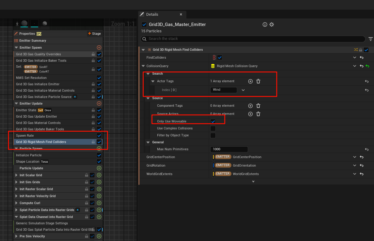This screenshot has width=374, height=241.
Task: Delete all Component Tags with trash icon
Action: coord(258,106)
